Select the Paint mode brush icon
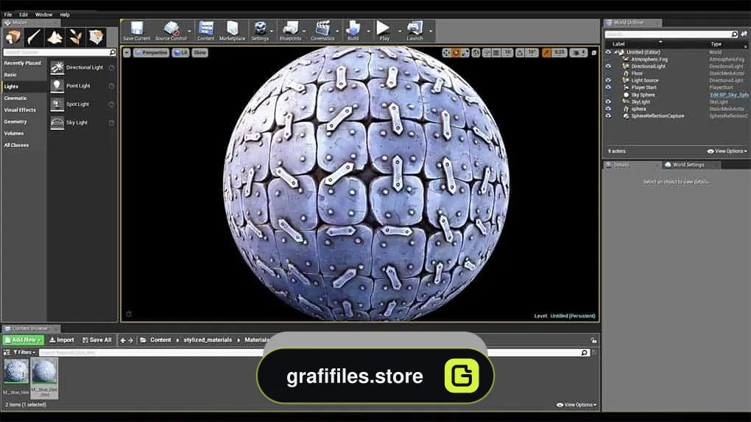 tap(34, 37)
